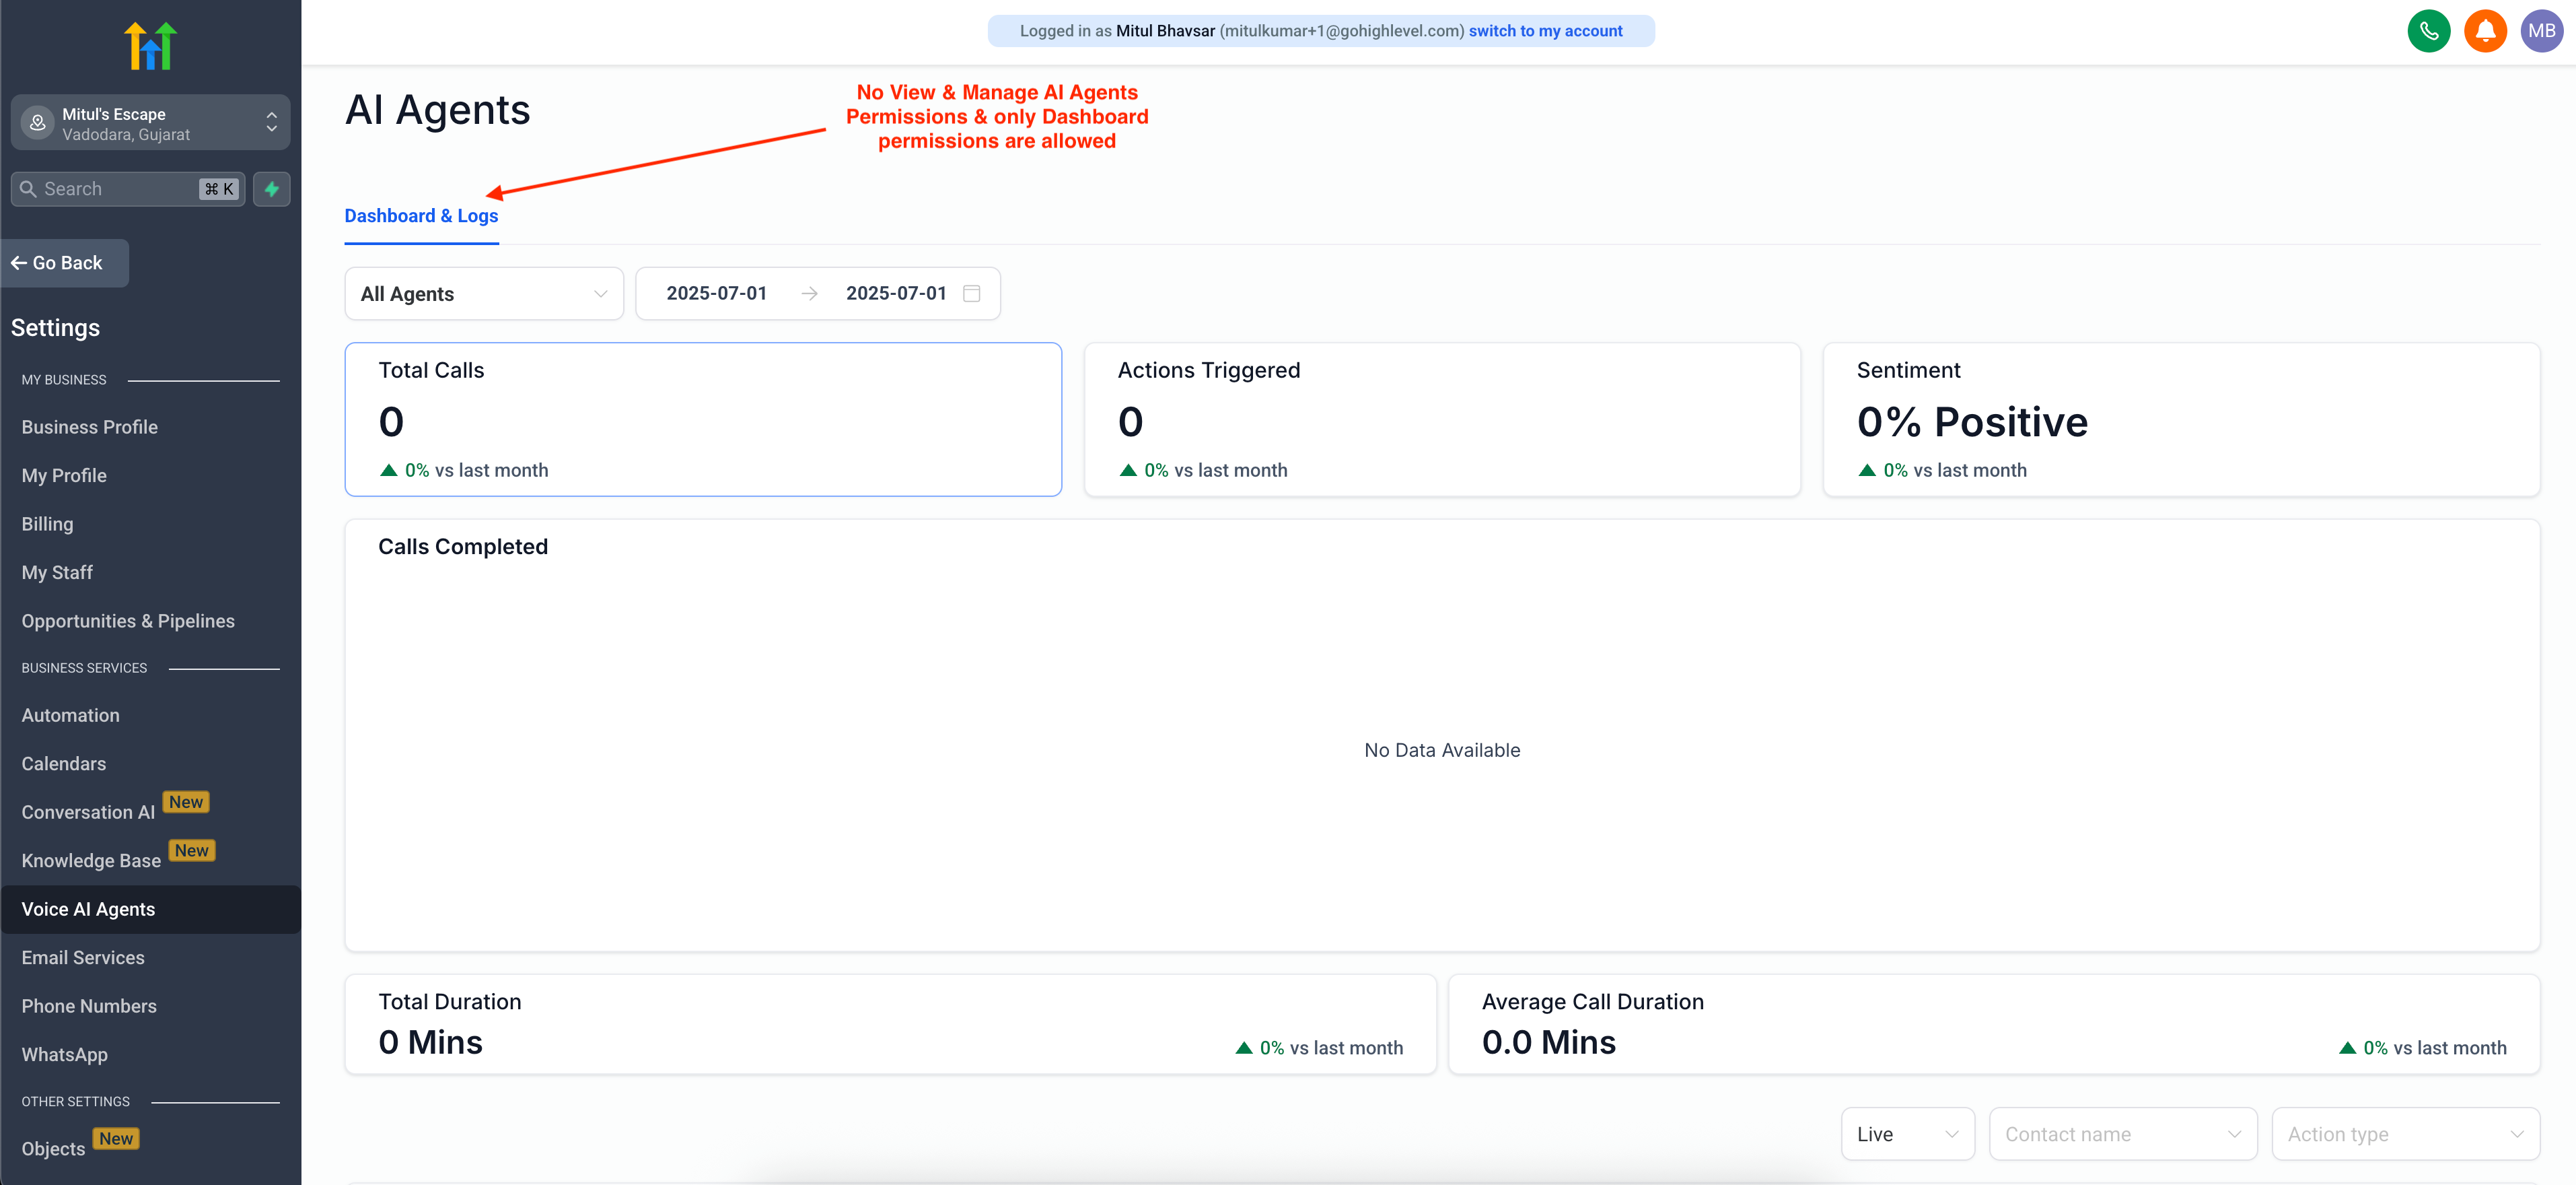Click the lightning bolt icon beside search
This screenshot has height=1185, width=2576.
[x=271, y=188]
